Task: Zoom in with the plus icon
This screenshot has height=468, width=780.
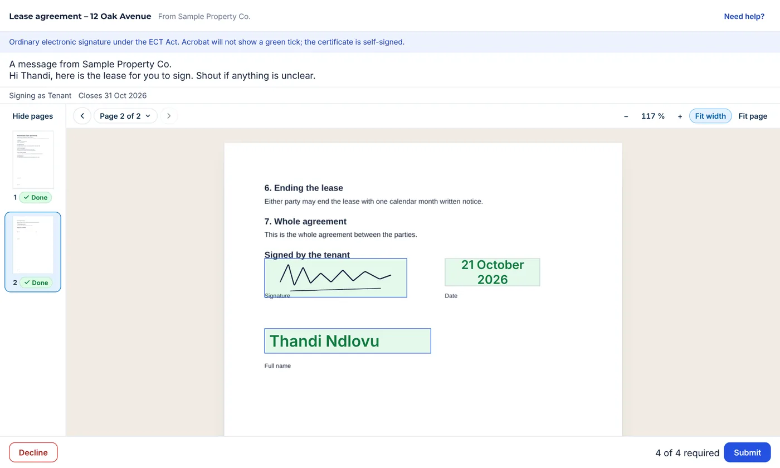Action: [x=680, y=116]
